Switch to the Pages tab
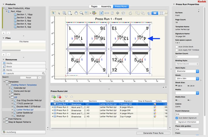Screen dimensions: 208x137 94,6
